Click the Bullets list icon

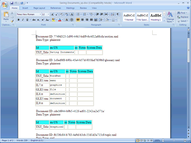[78, 14]
